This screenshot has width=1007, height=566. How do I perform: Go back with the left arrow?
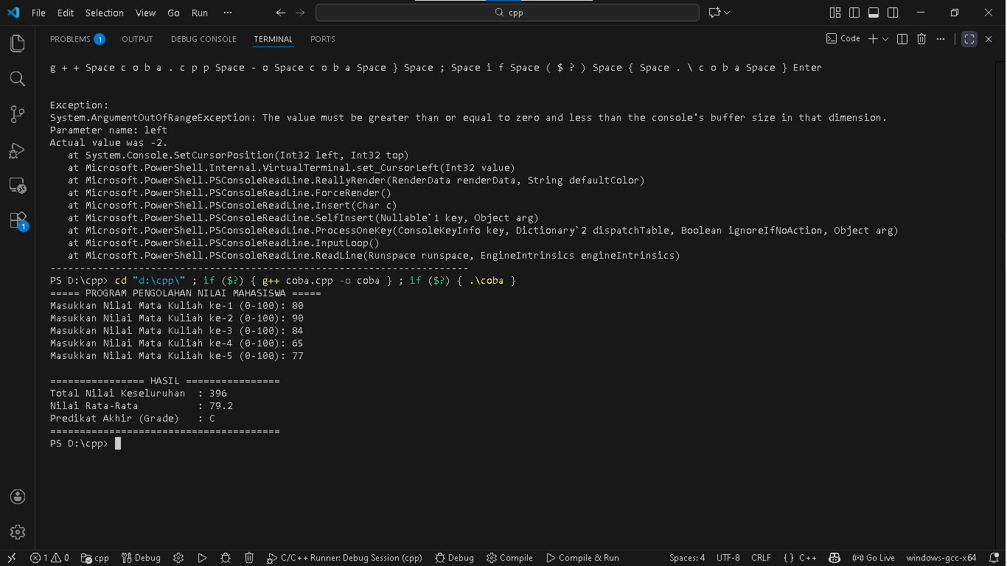tap(281, 13)
